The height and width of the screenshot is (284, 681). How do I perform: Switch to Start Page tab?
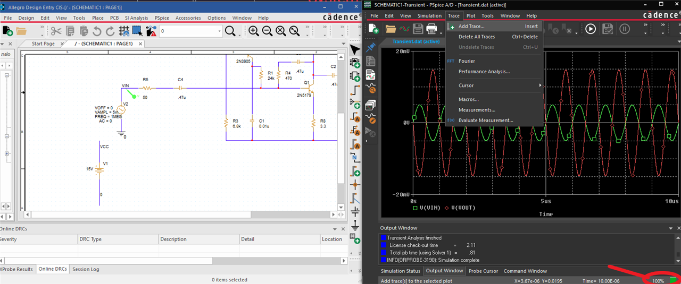coord(43,44)
